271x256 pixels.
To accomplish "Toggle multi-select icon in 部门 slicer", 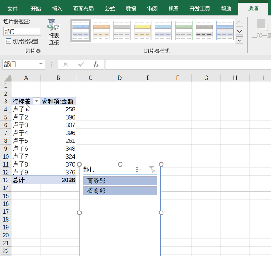I will (139, 169).
